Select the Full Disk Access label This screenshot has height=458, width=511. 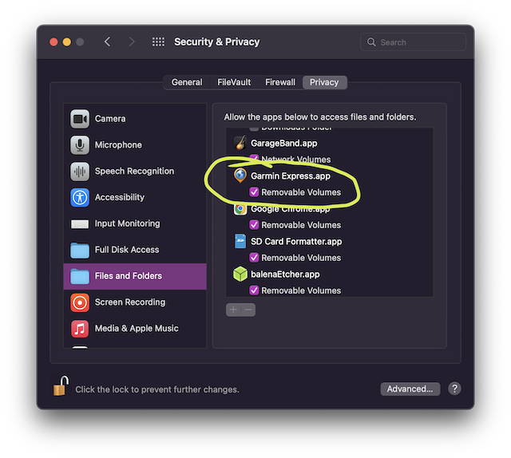tap(127, 250)
